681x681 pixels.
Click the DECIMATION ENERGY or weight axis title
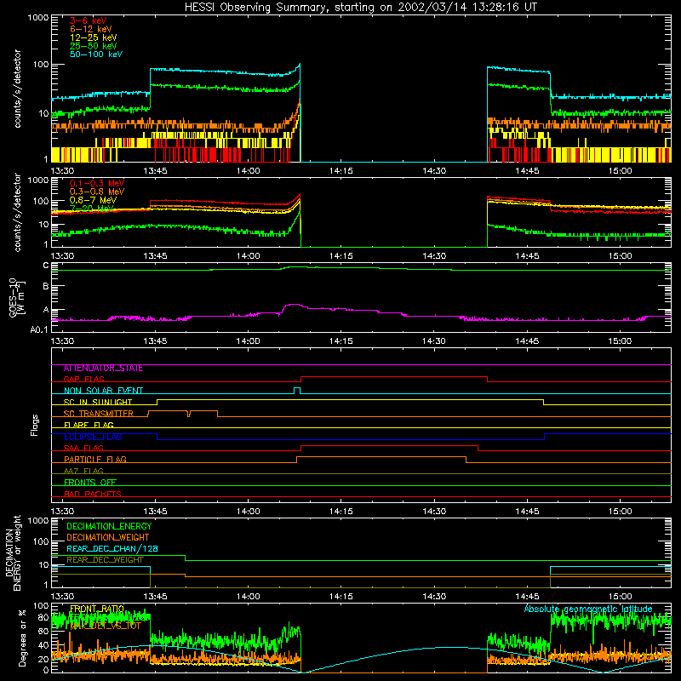point(13,552)
